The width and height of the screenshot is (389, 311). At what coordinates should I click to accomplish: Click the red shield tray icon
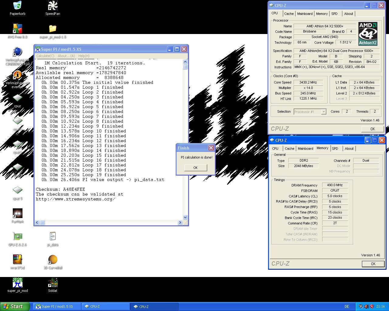pyautogui.click(x=372, y=306)
